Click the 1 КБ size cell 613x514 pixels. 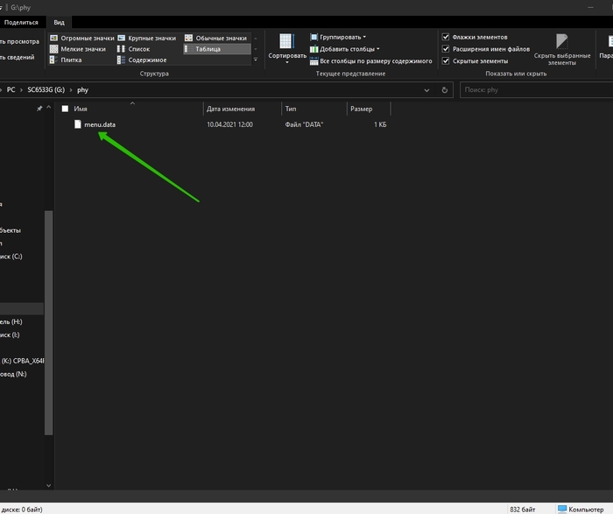coord(380,124)
